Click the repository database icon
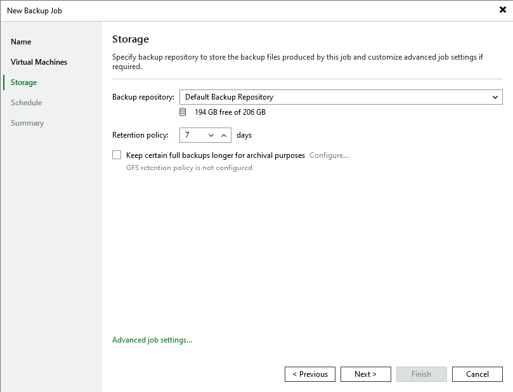 pos(183,112)
